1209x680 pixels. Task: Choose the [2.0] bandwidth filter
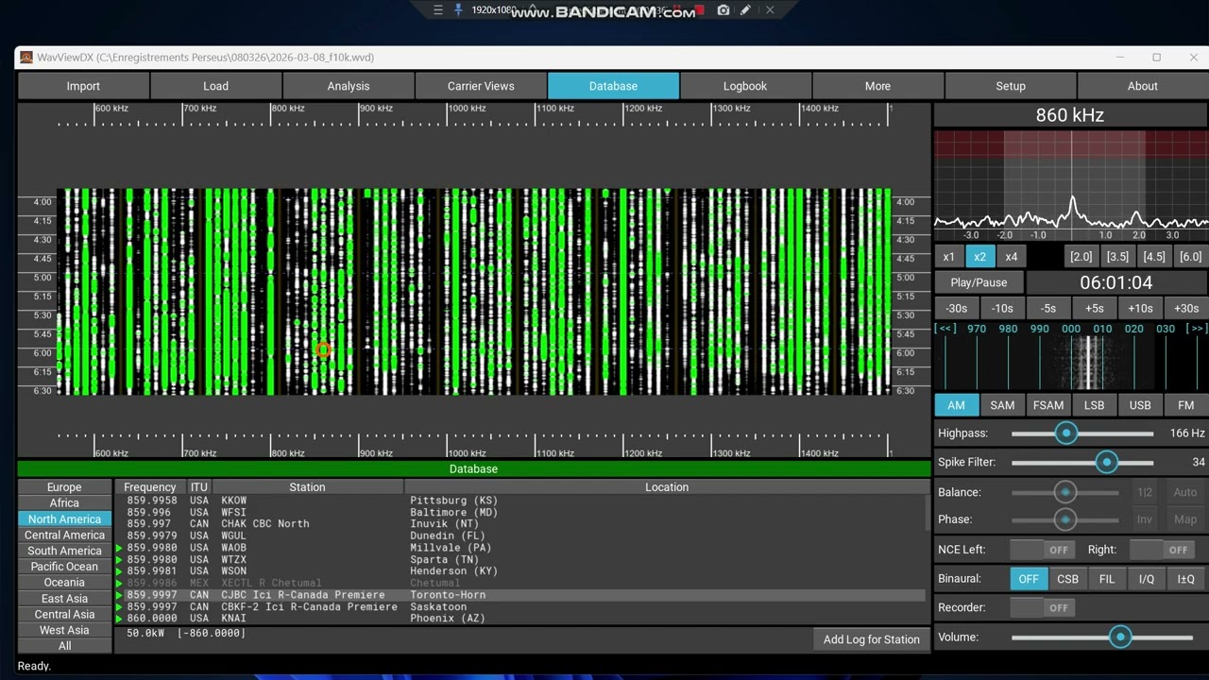(1081, 257)
